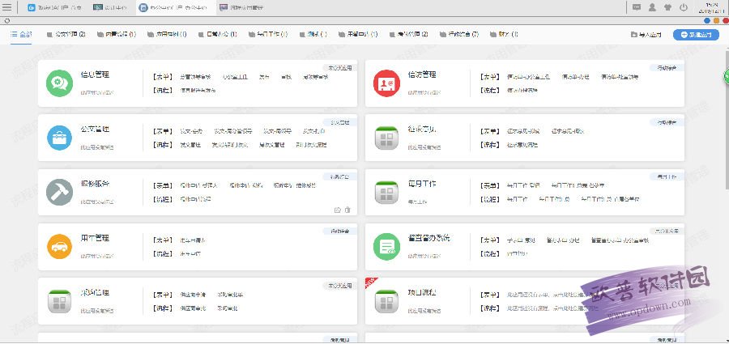This screenshot has width=729, height=344.
Task: Click the message icon in top-right header
Action: point(637,7)
